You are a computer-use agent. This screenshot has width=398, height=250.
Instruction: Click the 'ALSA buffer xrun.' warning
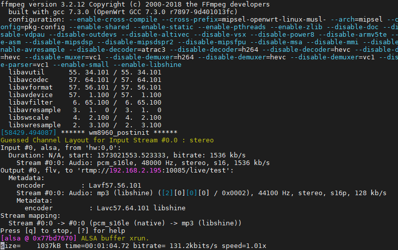coord(115,238)
